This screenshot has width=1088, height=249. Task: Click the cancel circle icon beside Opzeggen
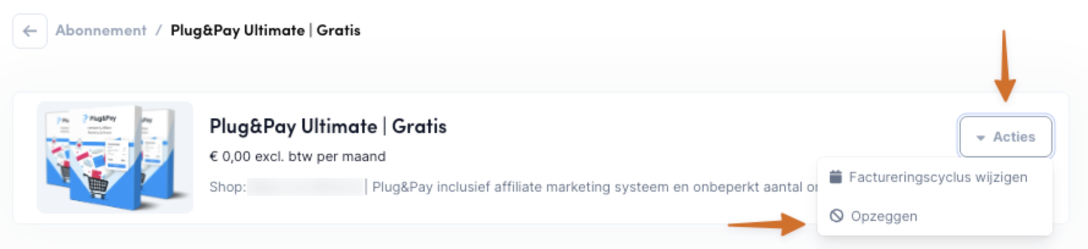(836, 216)
